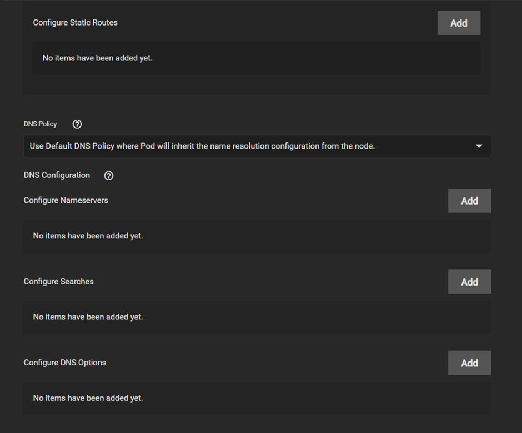Click the blank area right of nameservers message
Image resolution: width=522 pixels, height=433 pixels.
tap(317, 236)
